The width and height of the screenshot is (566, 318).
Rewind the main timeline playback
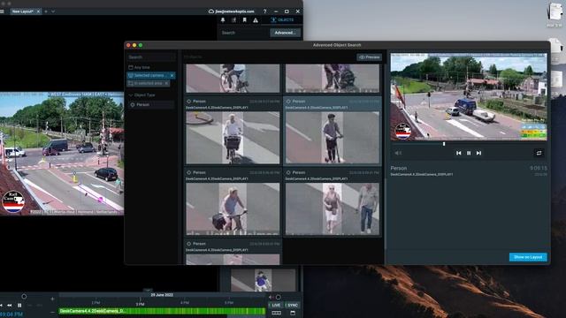(x=10, y=306)
